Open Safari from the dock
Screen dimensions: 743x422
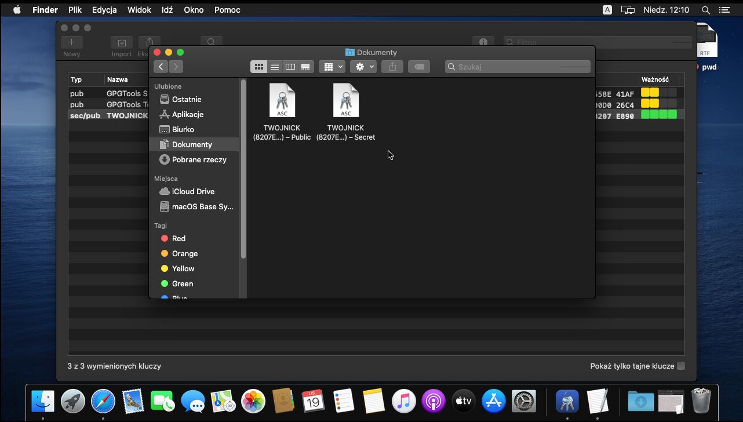pos(103,401)
